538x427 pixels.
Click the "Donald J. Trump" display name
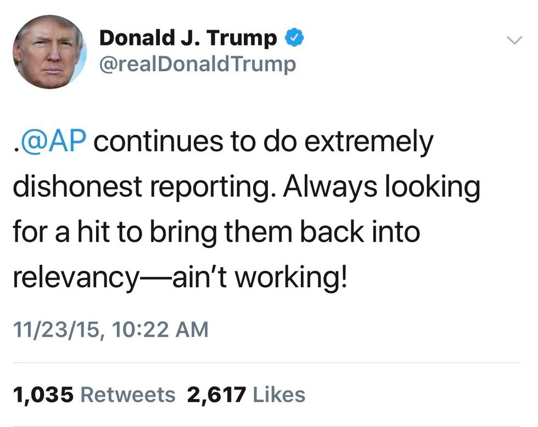point(188,38)
